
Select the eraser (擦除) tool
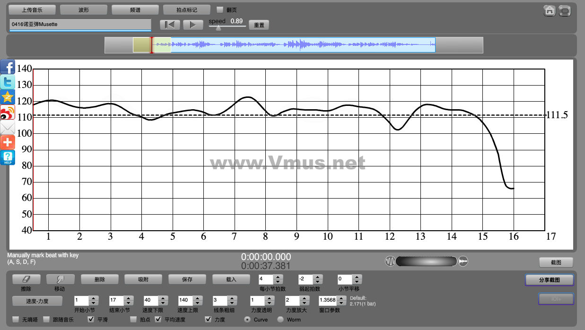[26, 279]
